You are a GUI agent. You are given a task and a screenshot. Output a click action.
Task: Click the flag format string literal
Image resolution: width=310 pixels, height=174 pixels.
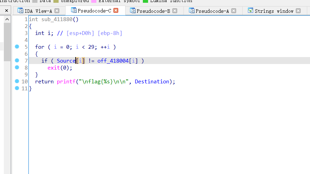104,82
